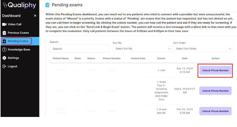Screen dimensions: 237x127
Task: Close the Dashboard sidebar with X
Action: 35,16
